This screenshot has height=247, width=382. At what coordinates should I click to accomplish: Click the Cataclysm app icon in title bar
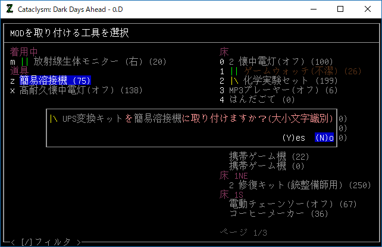[x=10, y=9]
